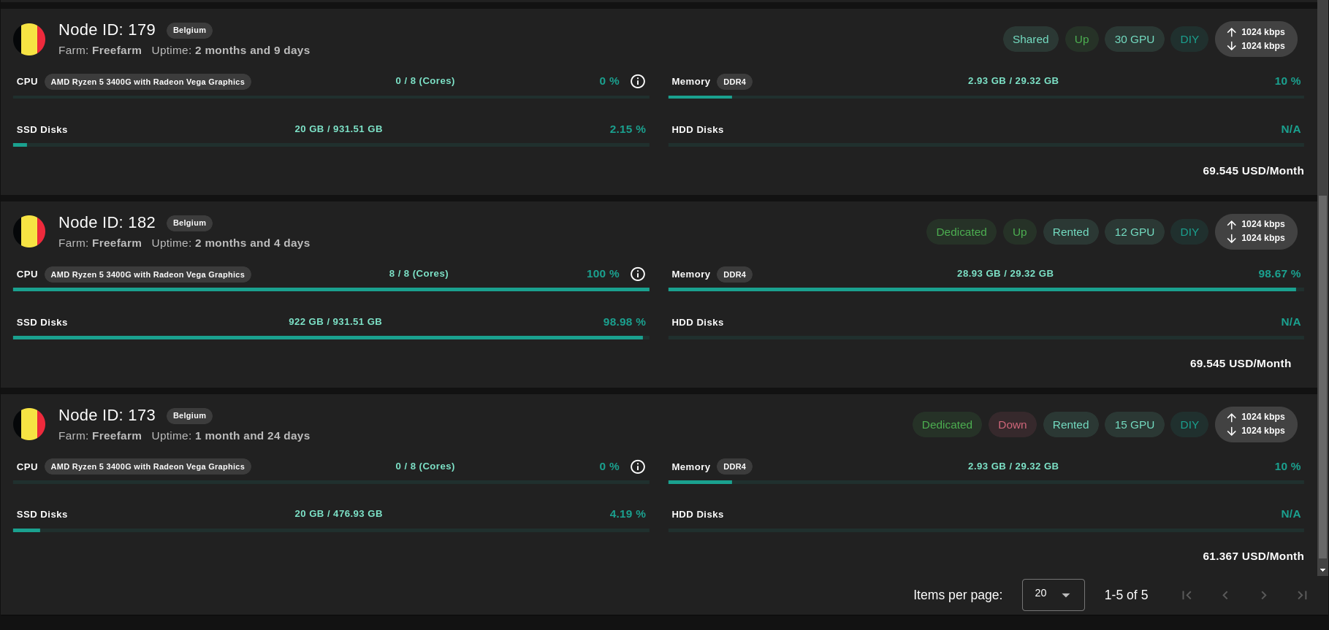Image resolution: width=1329 pixels, height=630 pixels.
Task: Click the CPU info icon for Node 179
Action: 638,81
